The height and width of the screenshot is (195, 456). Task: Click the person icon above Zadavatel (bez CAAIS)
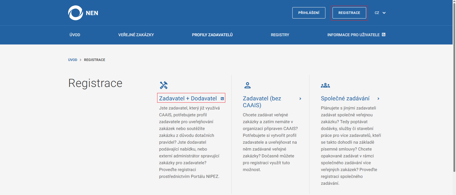[x=248, y=85]
